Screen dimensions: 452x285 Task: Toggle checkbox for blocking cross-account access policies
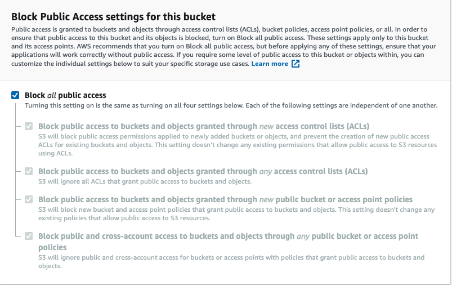[29, 236]
